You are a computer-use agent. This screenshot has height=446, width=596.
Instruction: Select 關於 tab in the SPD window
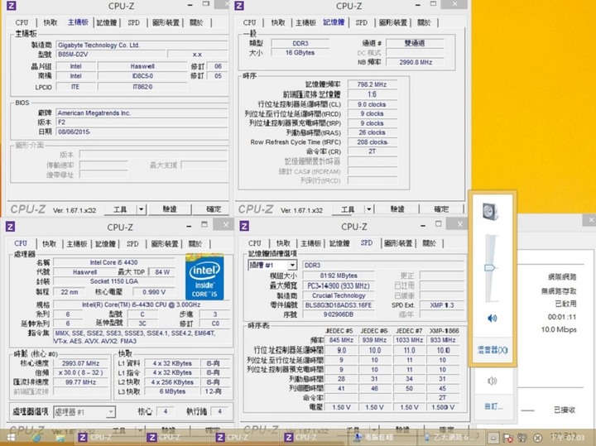[x=429, y=243]
